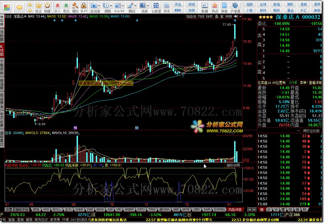Click the 研报 research reports button

click(192, 5)
